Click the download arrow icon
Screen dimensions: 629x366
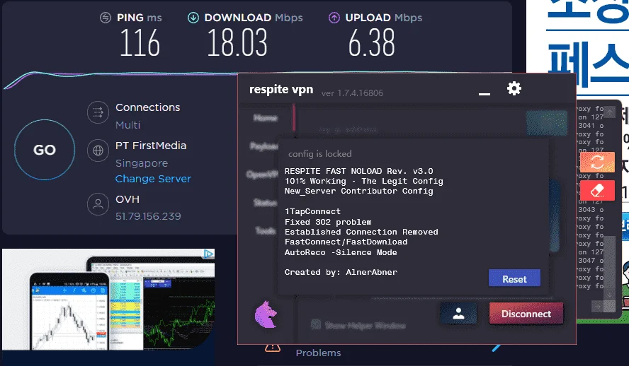[x=193, y=18]
